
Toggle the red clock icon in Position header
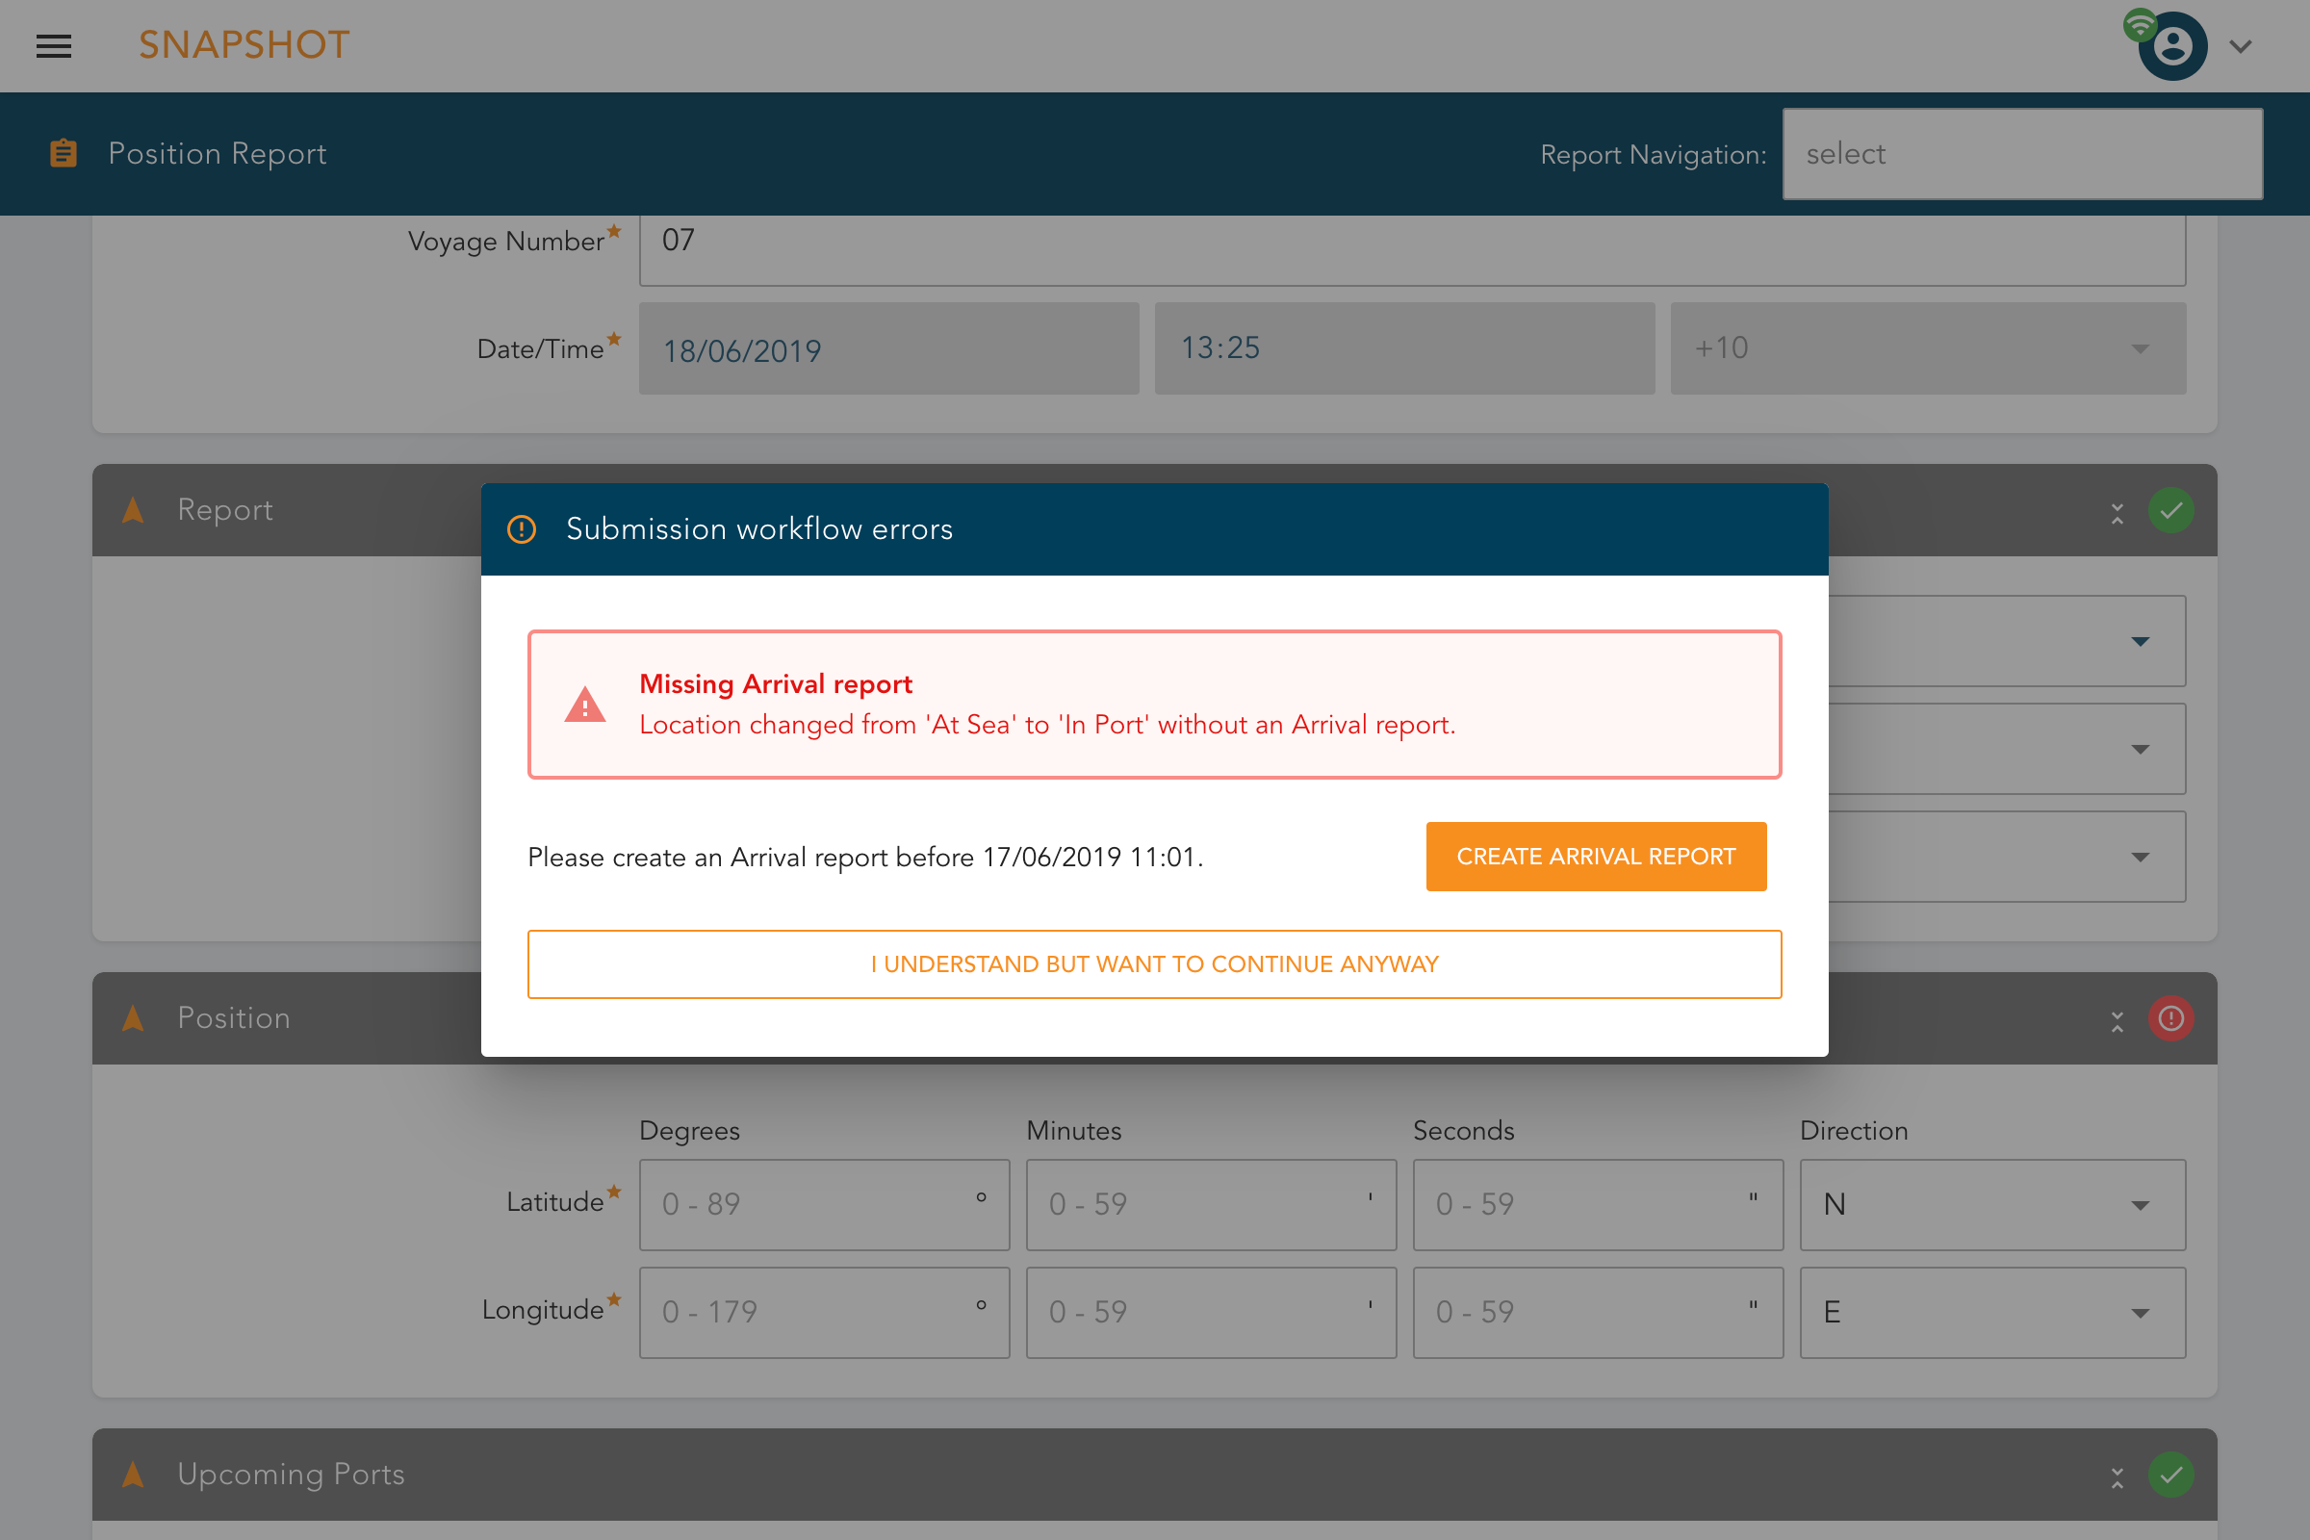2170,1017
